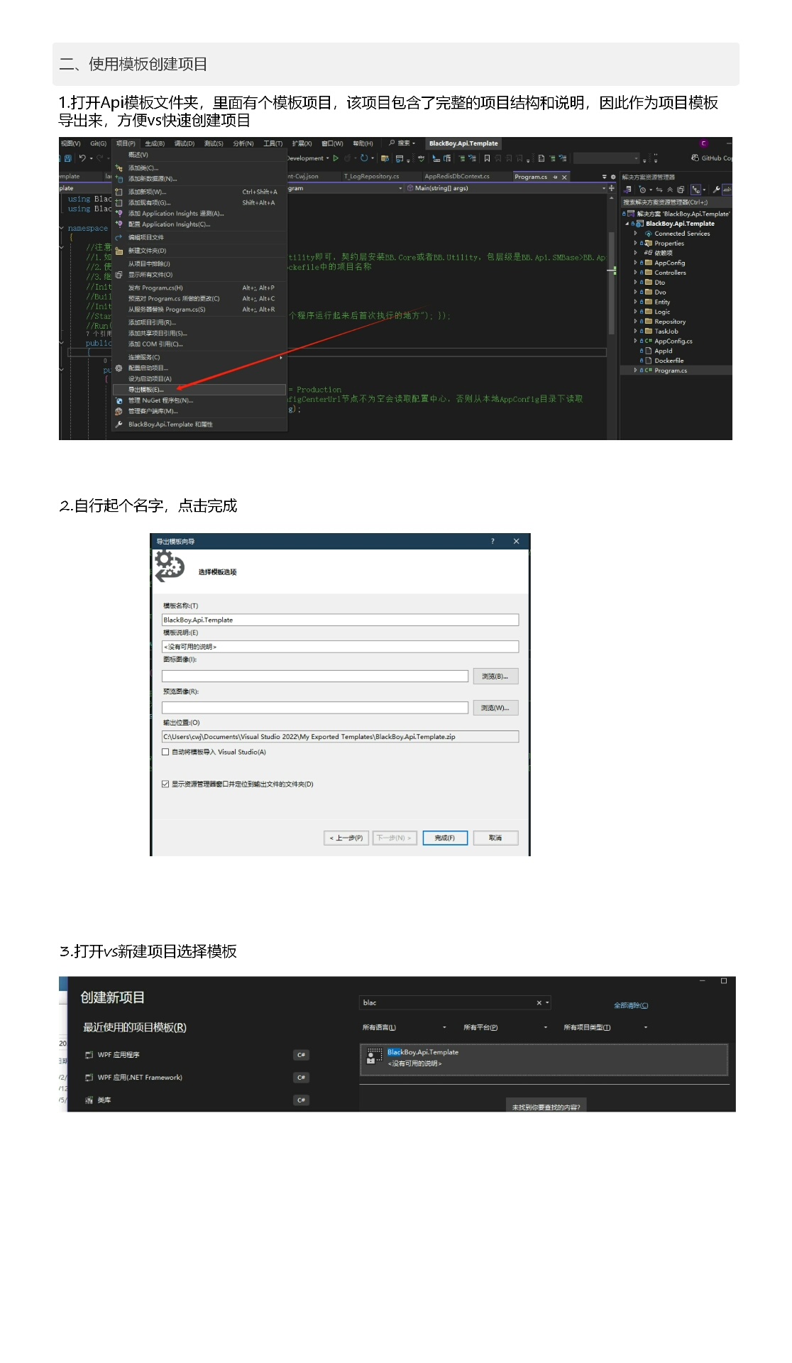Select the WPF 应用程序 recent template
The height and width of the screenshot is (1363, 792).
[197, 1055]
